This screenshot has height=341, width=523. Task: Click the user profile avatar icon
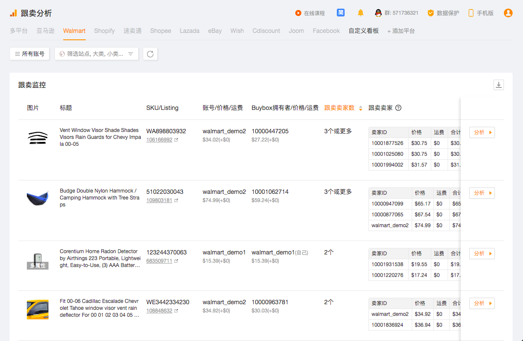pos(508,13)
